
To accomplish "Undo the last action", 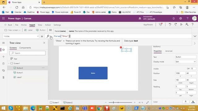I will [170, 25].
